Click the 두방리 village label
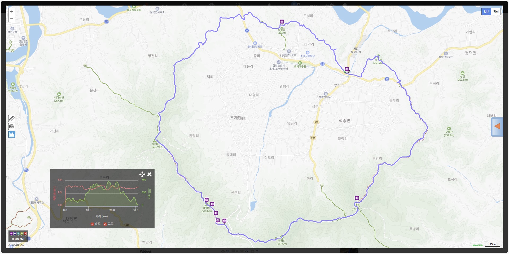 377,158
